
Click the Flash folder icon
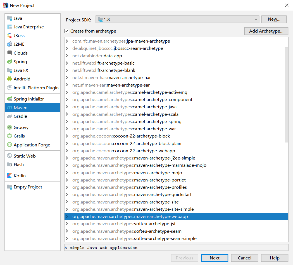[x=9, y=165]
